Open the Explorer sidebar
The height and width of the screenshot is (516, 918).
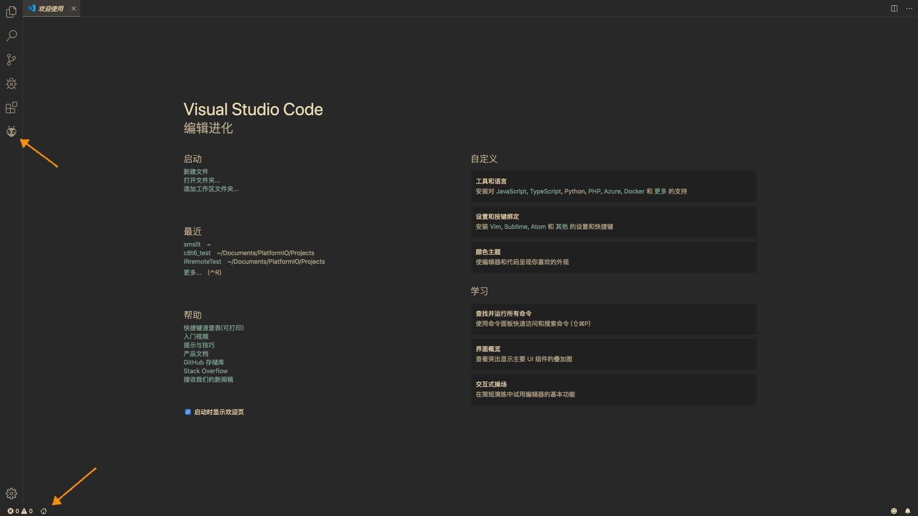click(11, 12)
